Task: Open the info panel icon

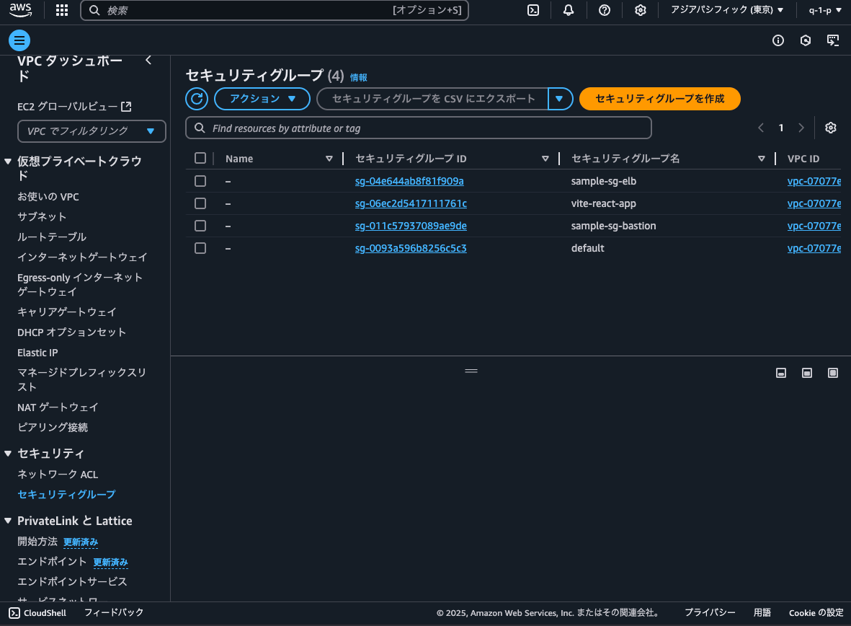Action: coord(778,40)
